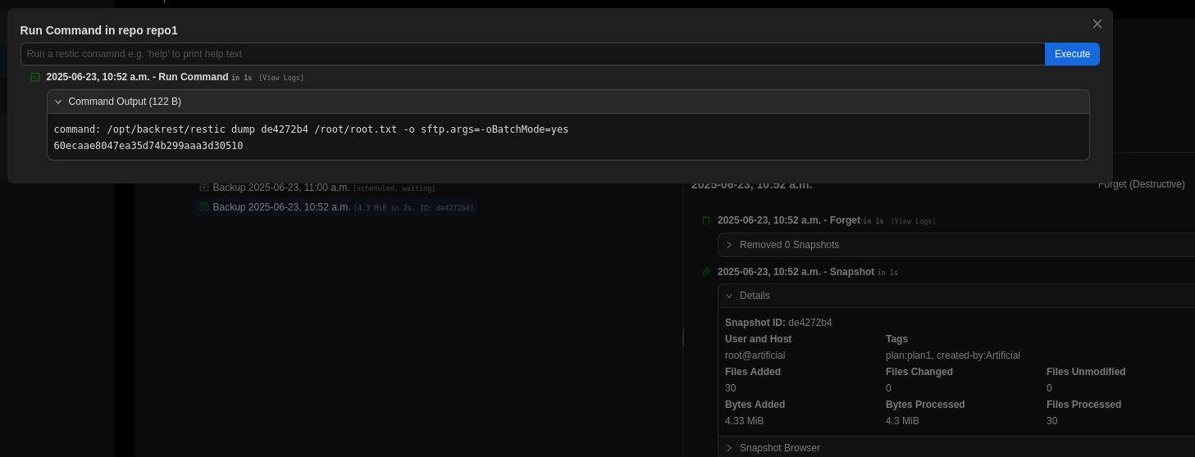Click the restic dump command output line
This screenshot has height=457, width=1195.
pyautogui.click(x=311, y=129)
